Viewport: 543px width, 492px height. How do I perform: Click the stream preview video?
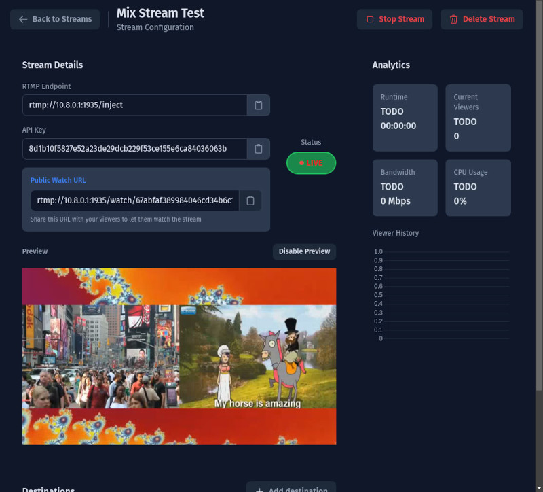pos(179,357)
